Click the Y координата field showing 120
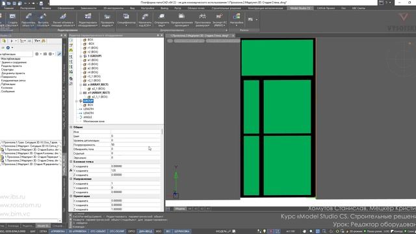Screen dimensions: 416x234 [x=136, y=170]
